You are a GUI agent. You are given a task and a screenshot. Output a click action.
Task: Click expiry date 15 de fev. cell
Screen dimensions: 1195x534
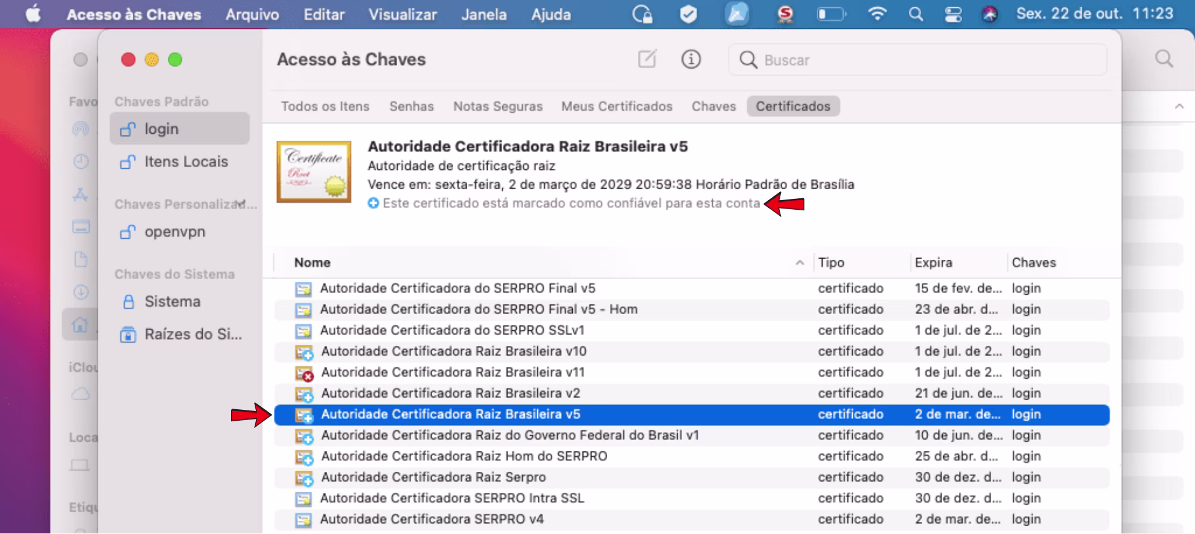click(958, 288)
